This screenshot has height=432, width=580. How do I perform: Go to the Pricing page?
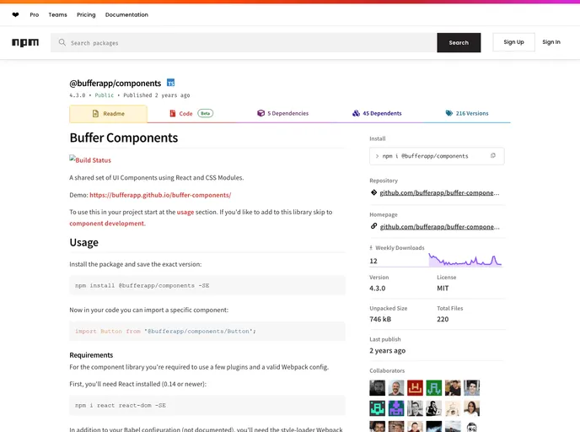click(86, 15)
